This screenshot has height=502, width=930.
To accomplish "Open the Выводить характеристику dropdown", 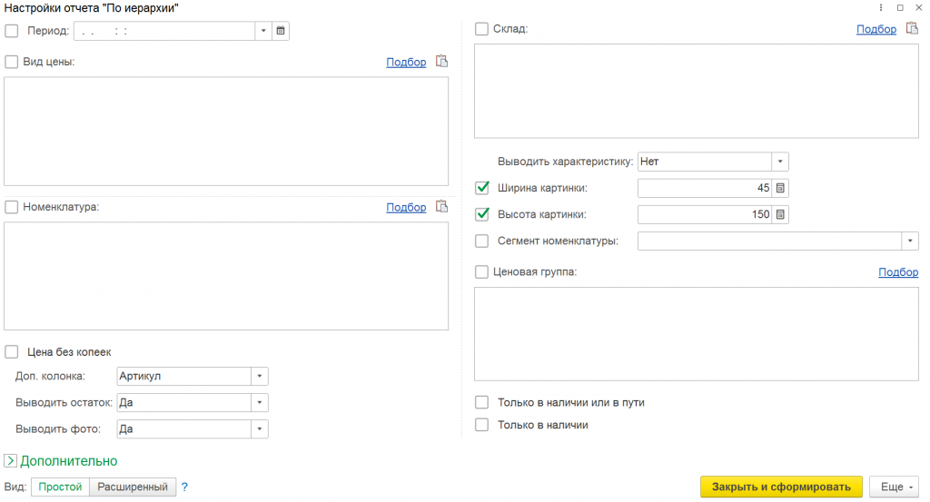I will (780, 162).
